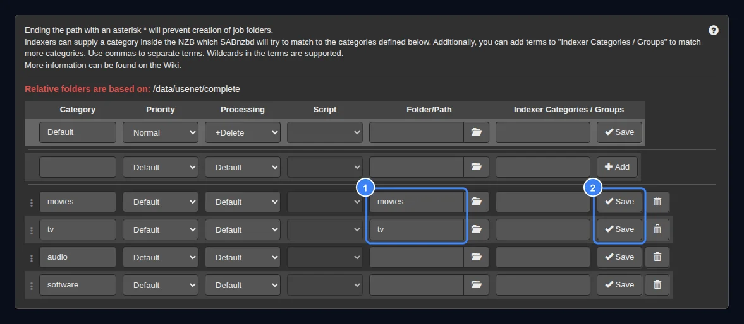Image resolution: width=744 pixels, height=324 pixels.
Task: Open Script dropdown in new category row
Action: pos(324,167)
